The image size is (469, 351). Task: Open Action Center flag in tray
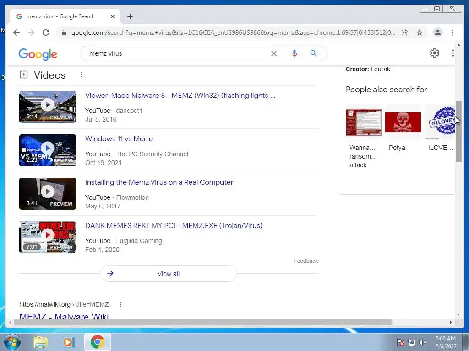pyautogui.click(x=401, y=342)
